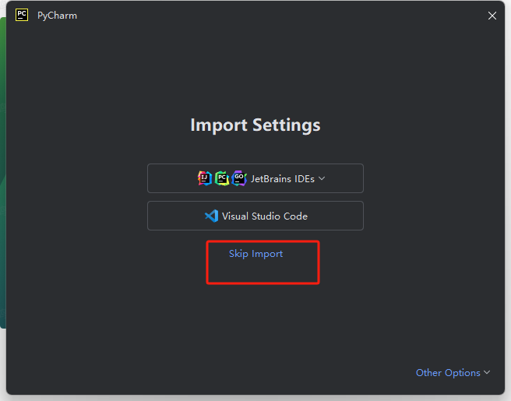Click the PyCharm logo in title bar

[22, 15]
